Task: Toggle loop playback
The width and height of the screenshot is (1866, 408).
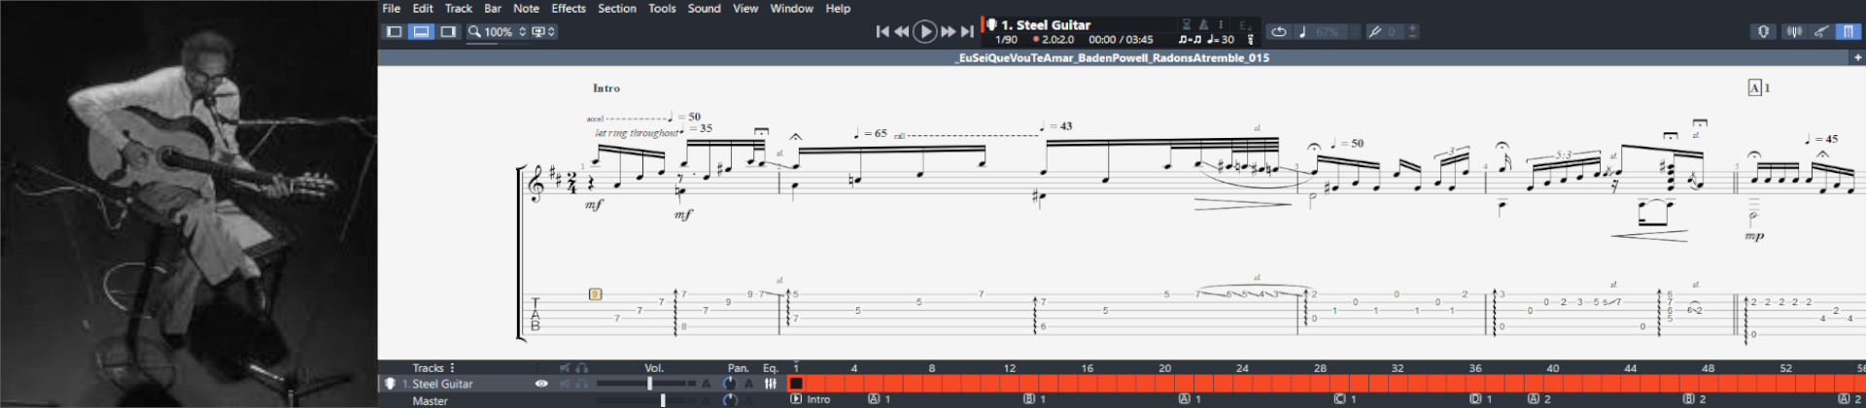Action: (x=1279, y=32)
